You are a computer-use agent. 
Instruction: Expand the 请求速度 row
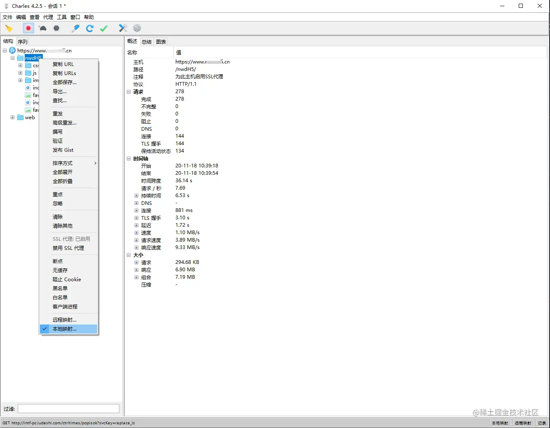[137, 240]
